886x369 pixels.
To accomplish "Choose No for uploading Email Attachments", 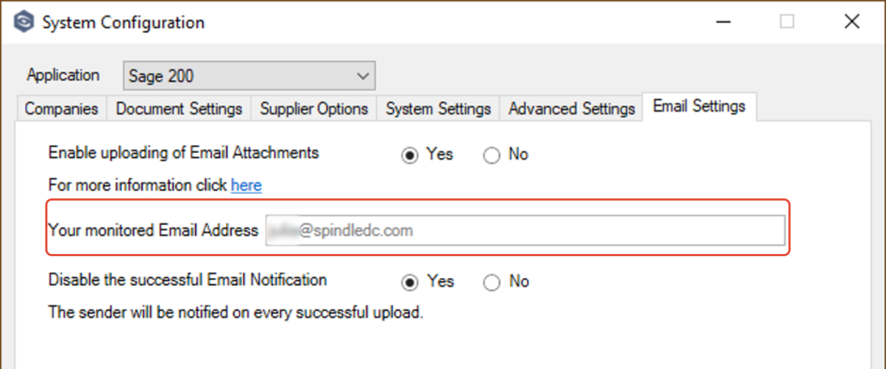I will (491, 155).
